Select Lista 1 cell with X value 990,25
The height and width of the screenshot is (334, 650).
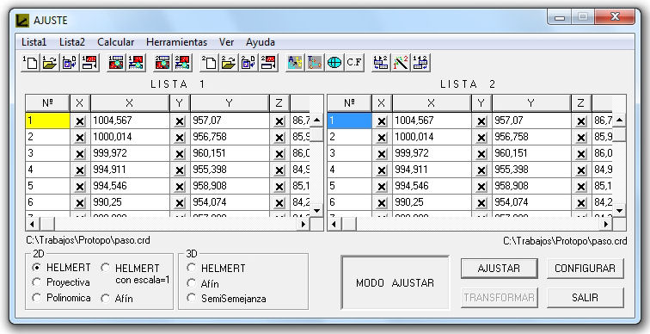(130, 202)
